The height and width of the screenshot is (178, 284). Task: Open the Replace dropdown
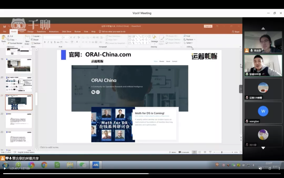pos(189,39)
